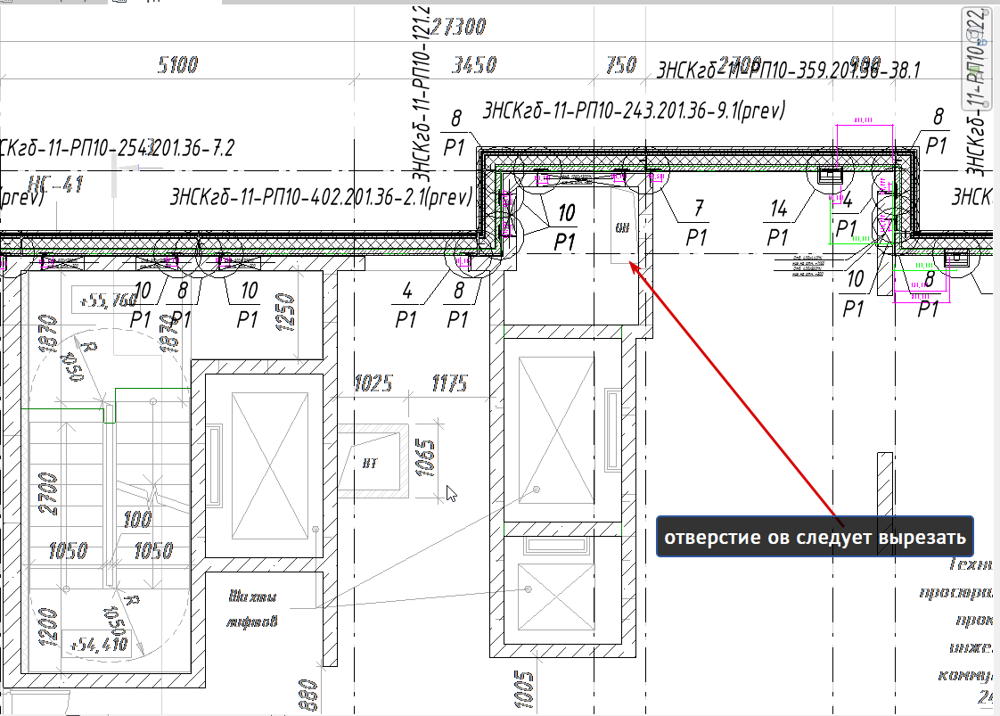This screenshot has height=716, width=1000.
Task: Select the 1025 dimension text
Action: [373, 383]
